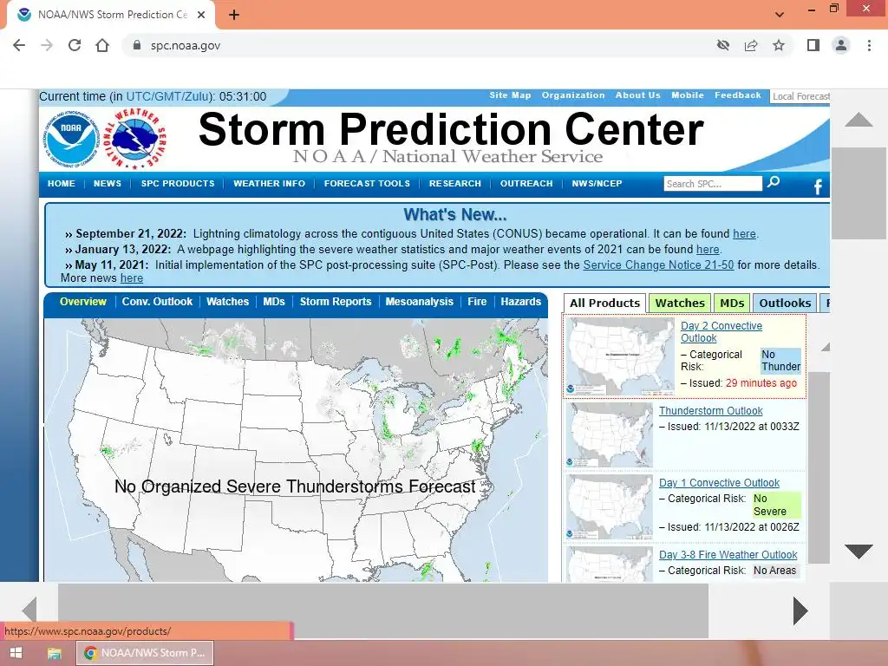Image resolution: width=888 pixels, height=666 pixels.
Task: Open Chrome three-dot menu
Action: tap(869, 45)
